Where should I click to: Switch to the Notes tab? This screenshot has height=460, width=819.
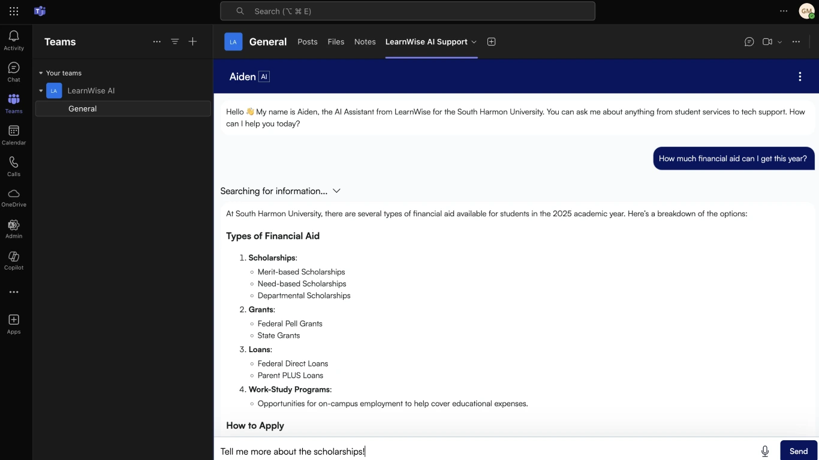click(365, 42)
